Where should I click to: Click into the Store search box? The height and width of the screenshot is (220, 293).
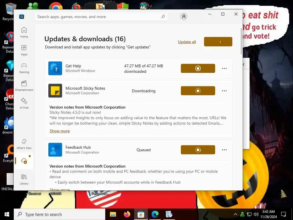[x=101, y=17]
